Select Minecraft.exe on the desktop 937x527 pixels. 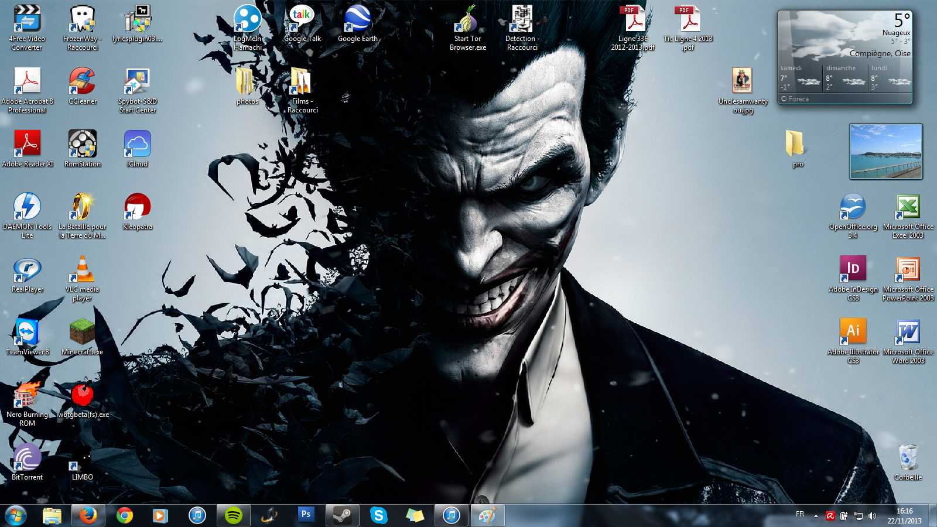point(83,337)
